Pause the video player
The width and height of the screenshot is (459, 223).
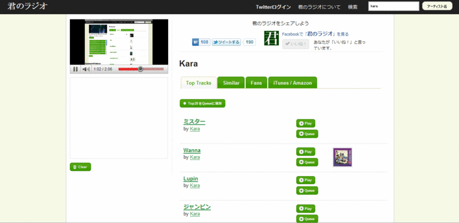[75, 69]
